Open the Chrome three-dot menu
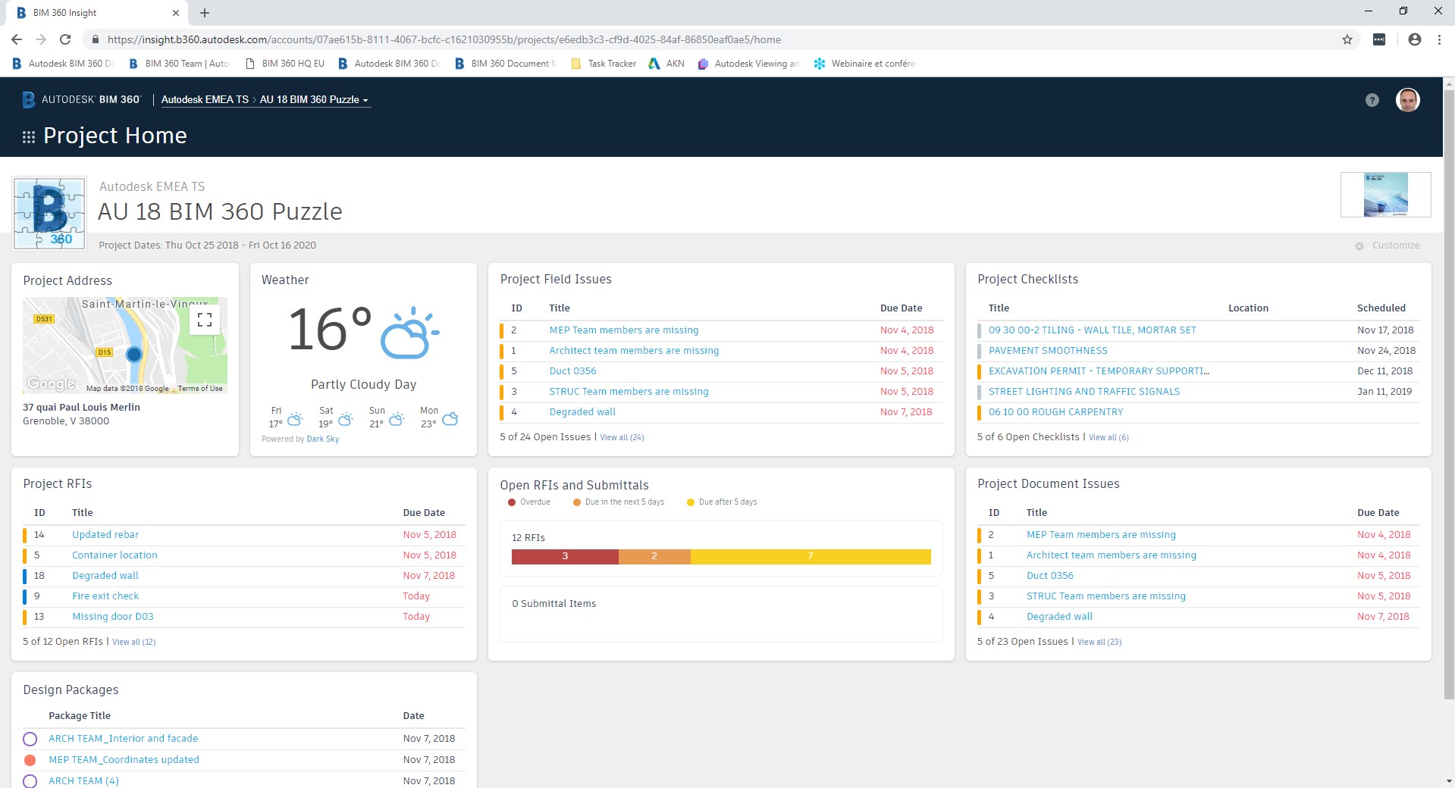1455x788 pixels. click(1440, 39)
